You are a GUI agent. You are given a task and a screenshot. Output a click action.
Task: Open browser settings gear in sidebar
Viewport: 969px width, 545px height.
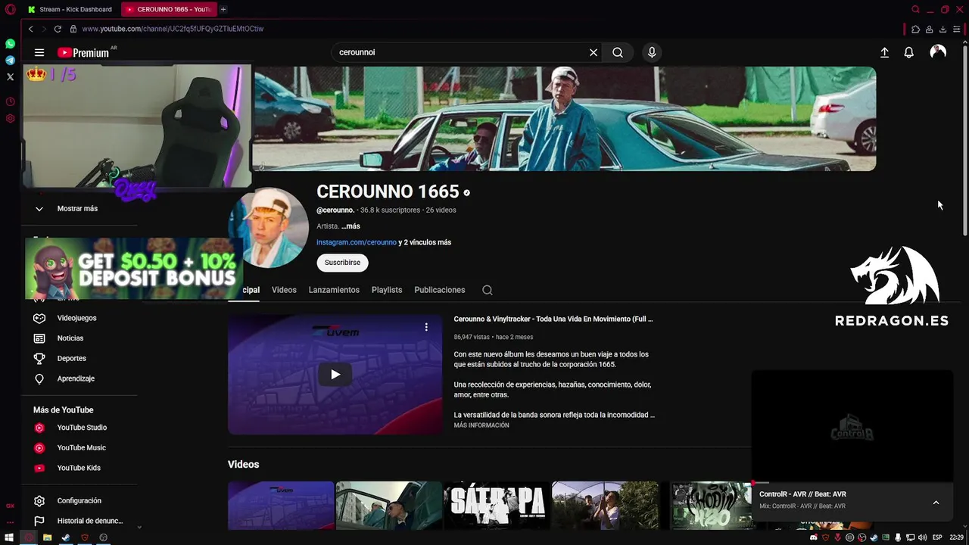tap(10, 118)
